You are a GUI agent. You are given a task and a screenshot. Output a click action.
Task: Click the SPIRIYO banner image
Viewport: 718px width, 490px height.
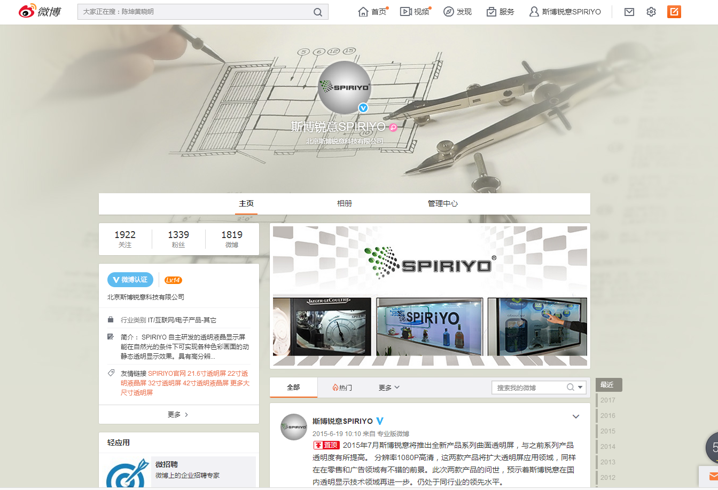tap(430, 296)
